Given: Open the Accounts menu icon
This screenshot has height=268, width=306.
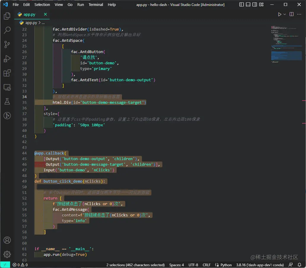Looking at the screenshot, I should click(x=7, y=240).
